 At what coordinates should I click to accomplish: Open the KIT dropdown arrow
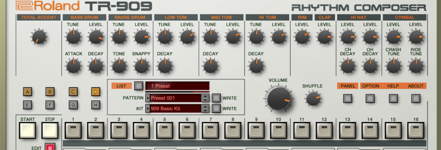pyautogui.click(x=147, y=109)
